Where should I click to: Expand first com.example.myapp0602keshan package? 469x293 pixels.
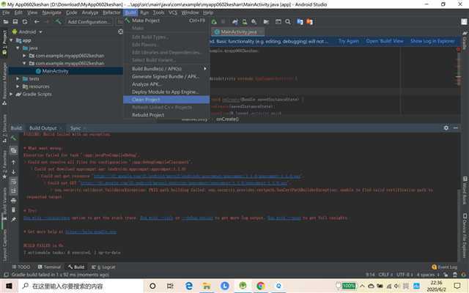(x=24, y=56)
